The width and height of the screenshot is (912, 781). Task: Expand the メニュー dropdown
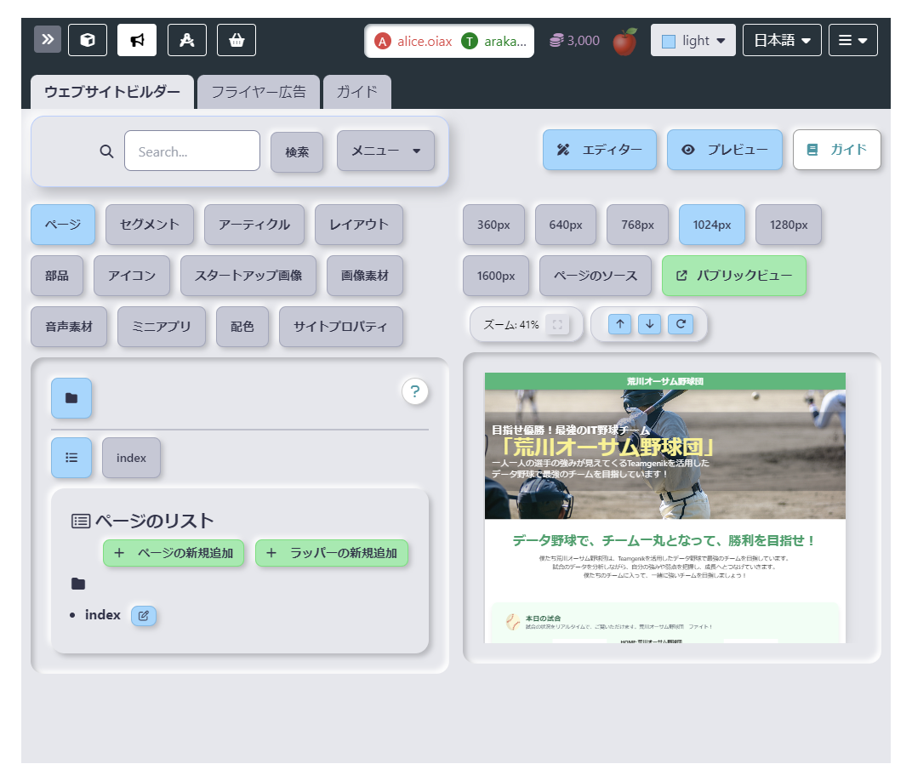[385, 151]
